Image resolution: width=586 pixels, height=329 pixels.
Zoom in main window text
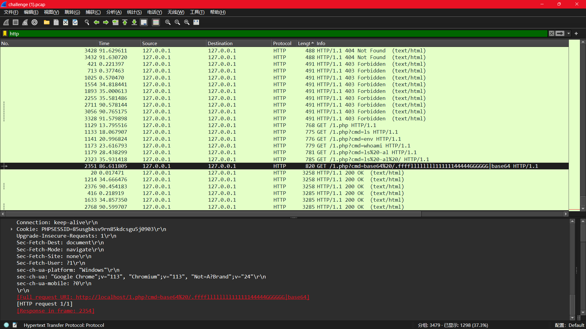[x=168, y=22]
